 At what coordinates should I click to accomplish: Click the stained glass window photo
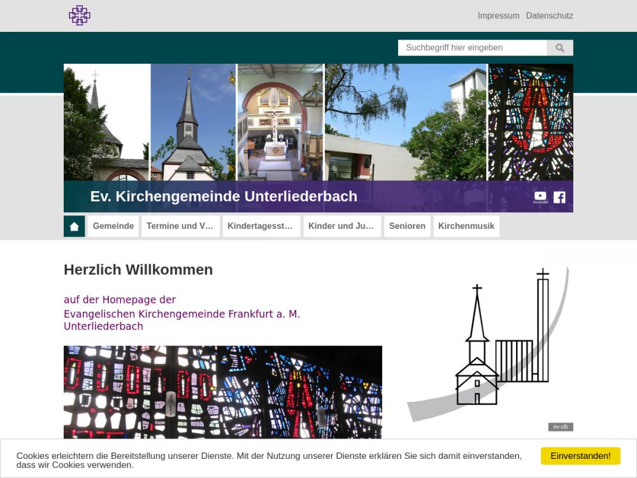coord(223,392)
